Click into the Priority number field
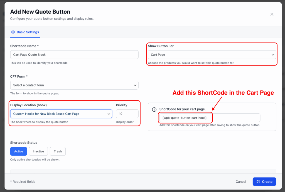Screen dimensions: 285x192 [127, 114]
